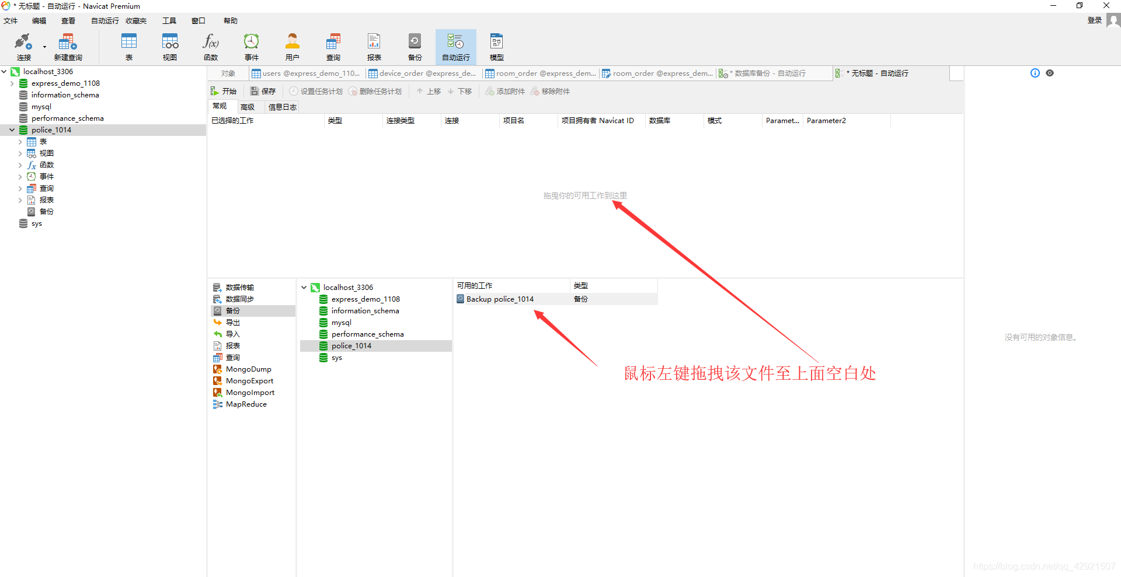This screenshot has width=1121, height=577.
Task: Open 新建查询 (New Query) from the toolbar
Action: [68, 47]
